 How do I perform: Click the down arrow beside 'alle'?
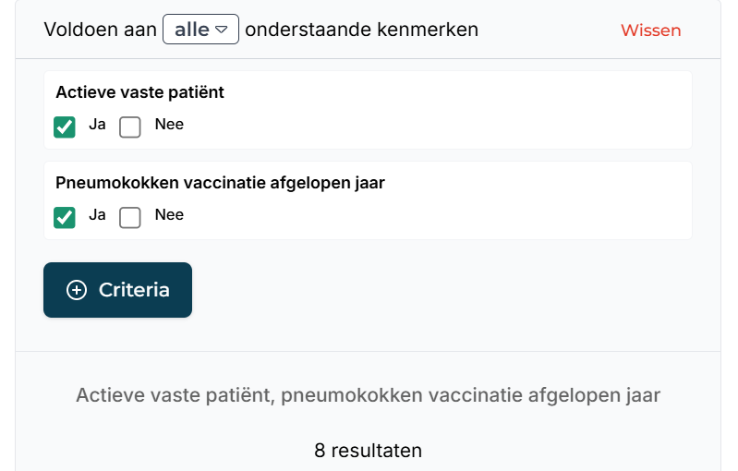(221, 30)
